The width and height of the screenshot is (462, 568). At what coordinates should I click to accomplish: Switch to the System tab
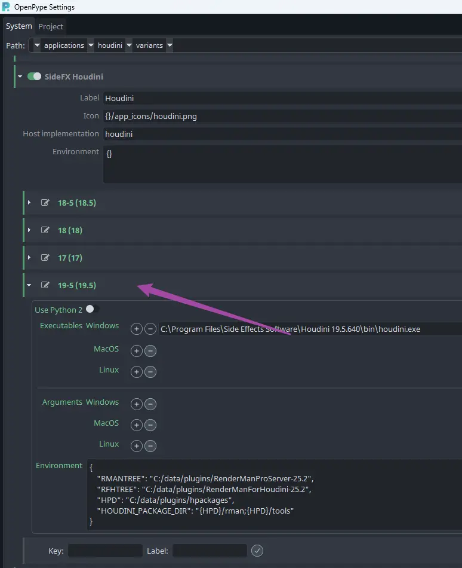(19, 26)
